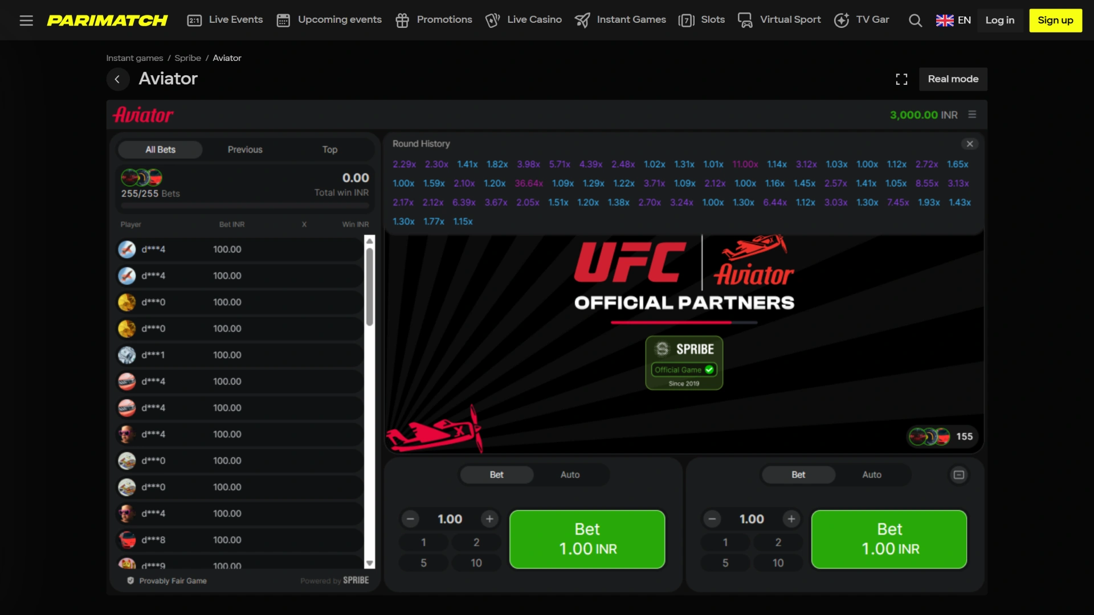Screen dimensions: 1094x615
Task: Click the back arrow beside Aviator title
Action: (x=118, y=79)
